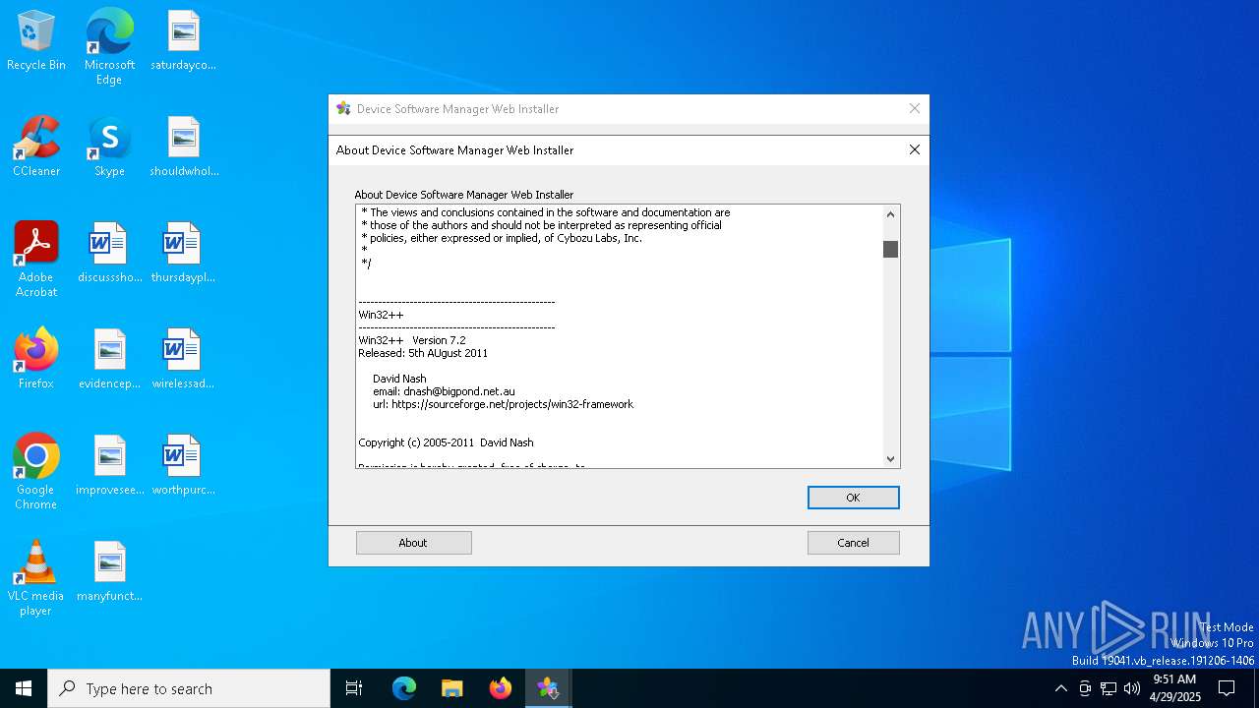Screen dimensions: 1259x708
Task: Click the OK button in About dialog
Action: pyautogui.click(x=853, y=498)
